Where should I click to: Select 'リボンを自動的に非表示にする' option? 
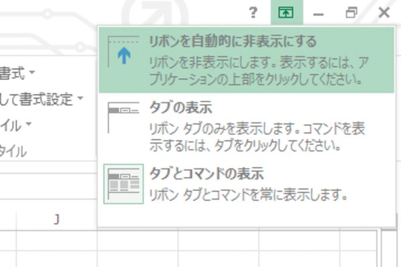[x=246, y=60]
